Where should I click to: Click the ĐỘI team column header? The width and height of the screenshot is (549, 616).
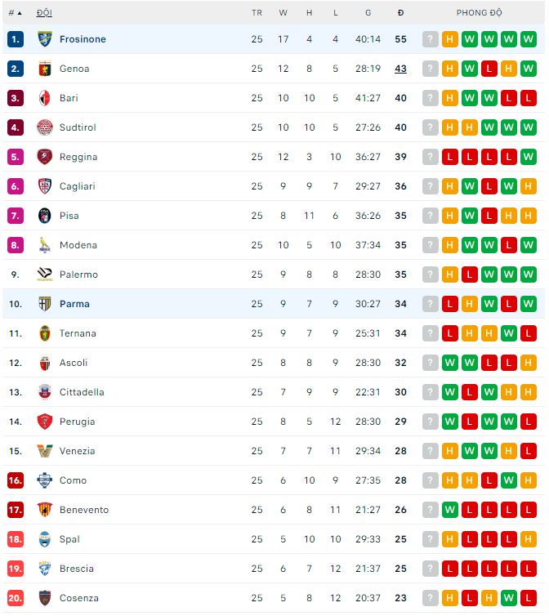[x=44, y=13]
